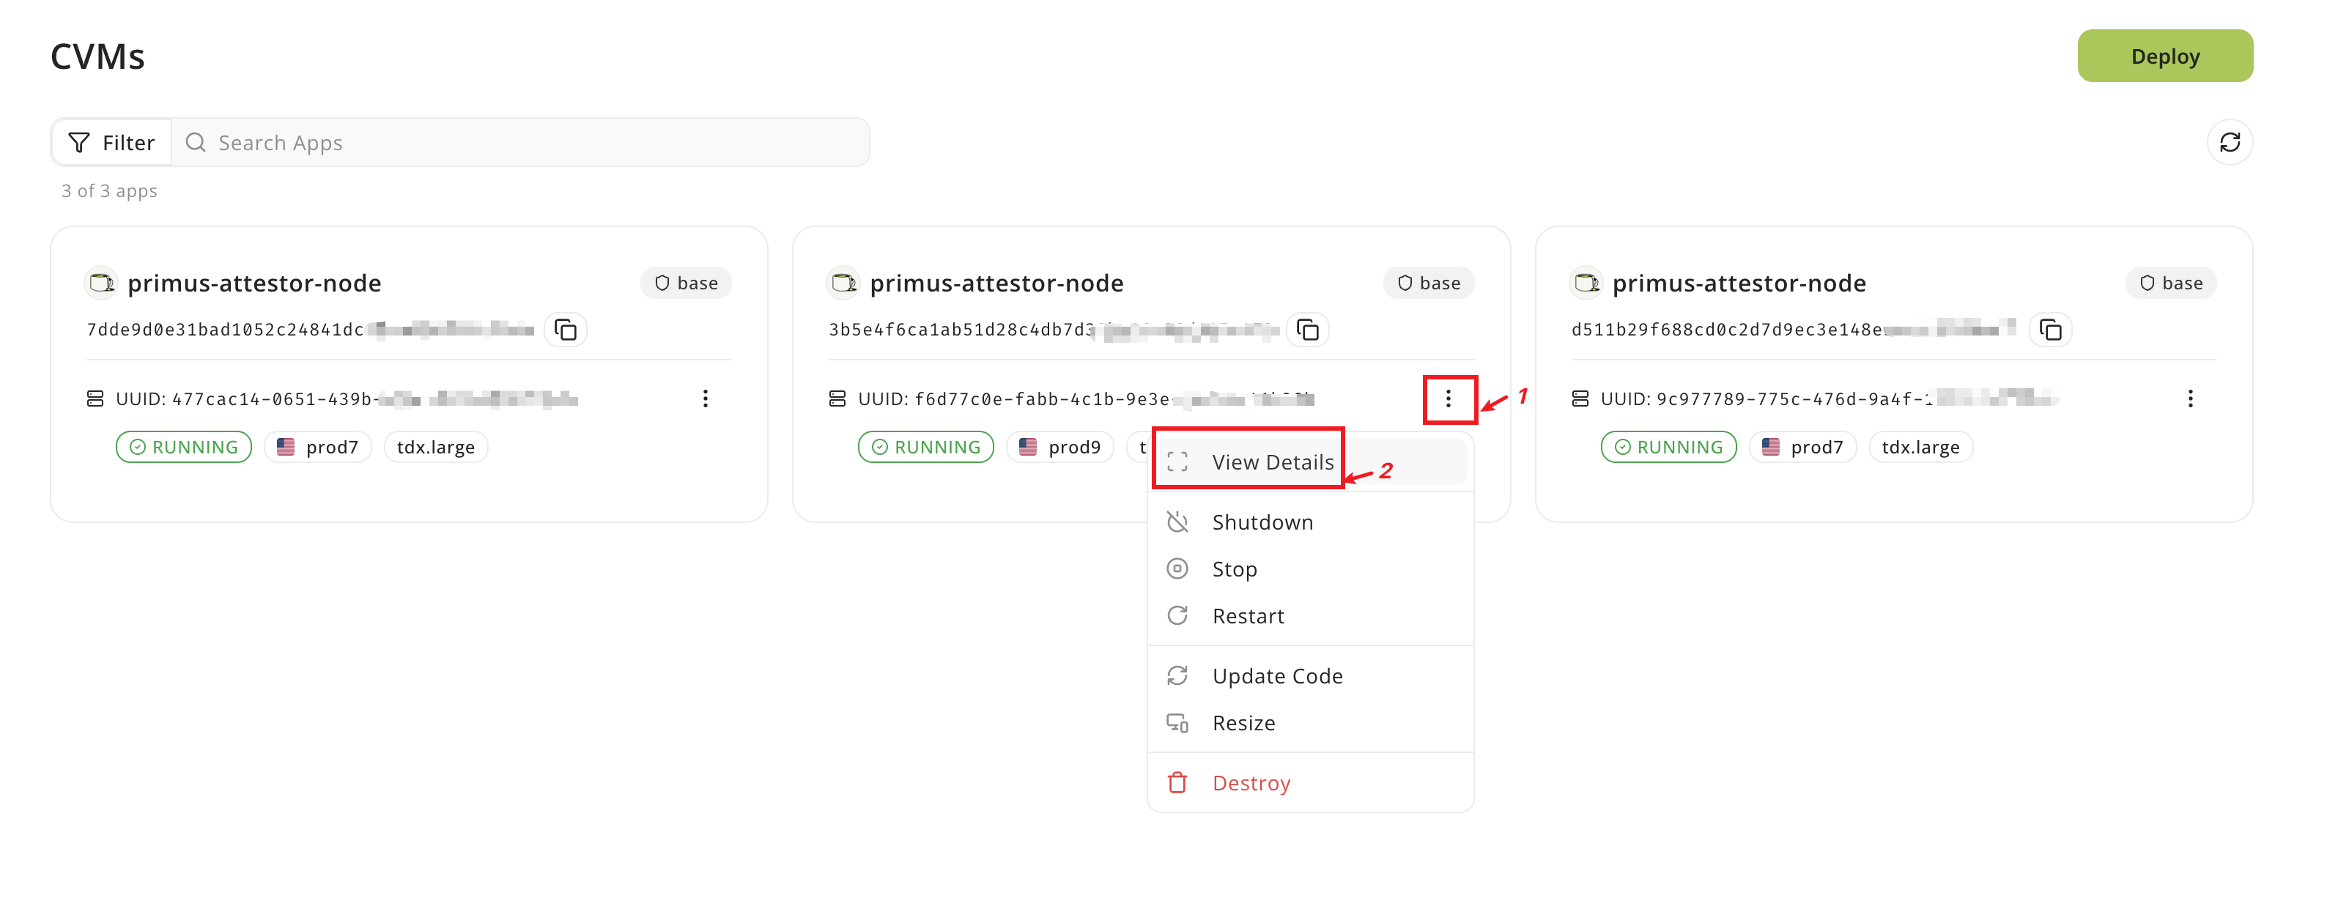This screenshot has width=2349, height=901.
Task: Click Restart in the dropdown menu
Action: point(1248,617)
